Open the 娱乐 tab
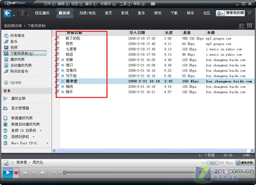The width and height of the screenshot is (256, 185). pos(190,13)
